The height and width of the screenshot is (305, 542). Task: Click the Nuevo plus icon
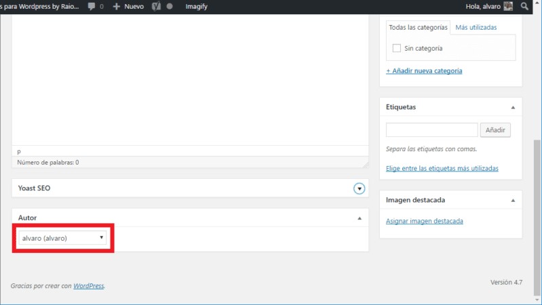[117, 6]
